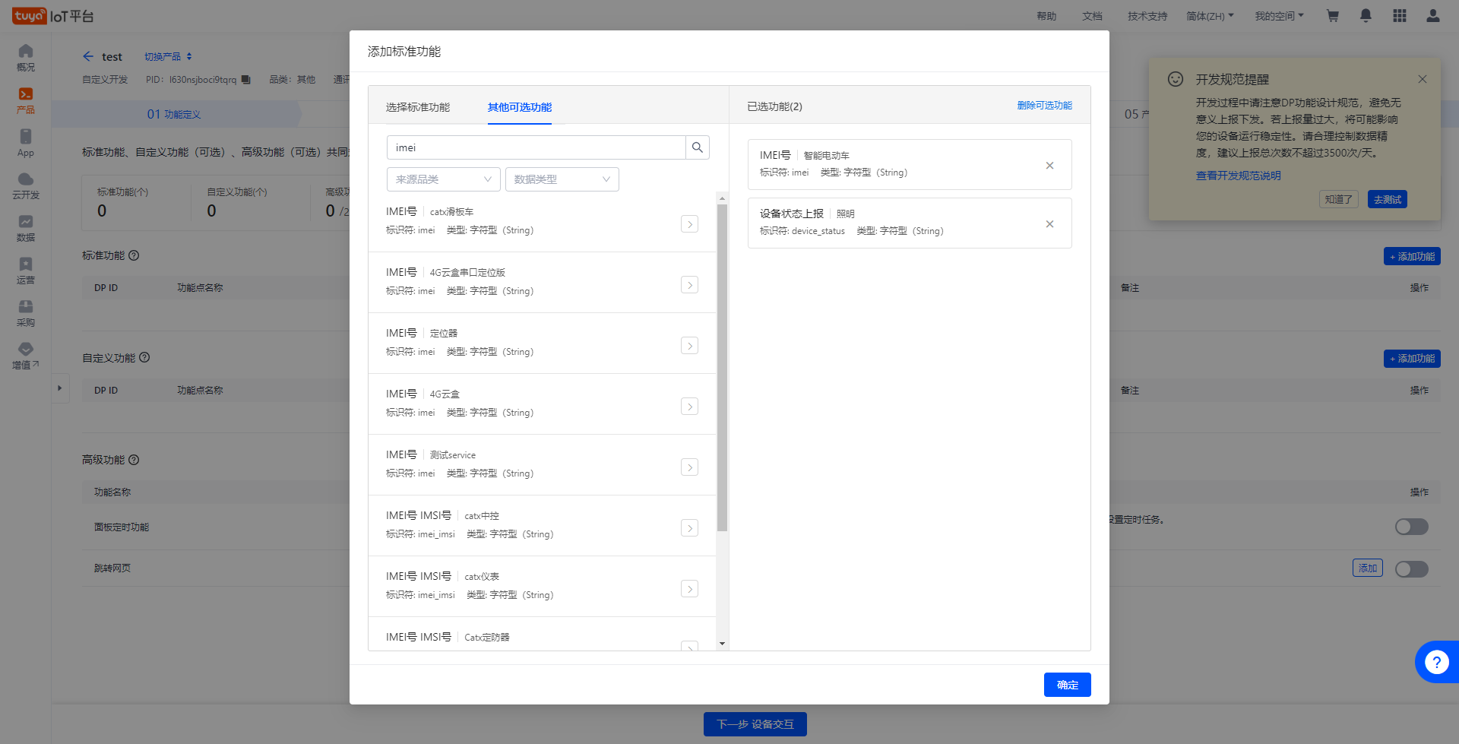Add IMEI号 catx滑板车 with arrow
Screen dimensions: 1459x744
[x=689, y=223]
